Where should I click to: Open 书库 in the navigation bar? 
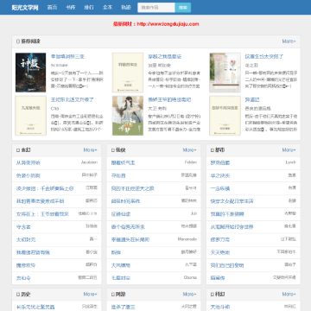click(71, 8)
